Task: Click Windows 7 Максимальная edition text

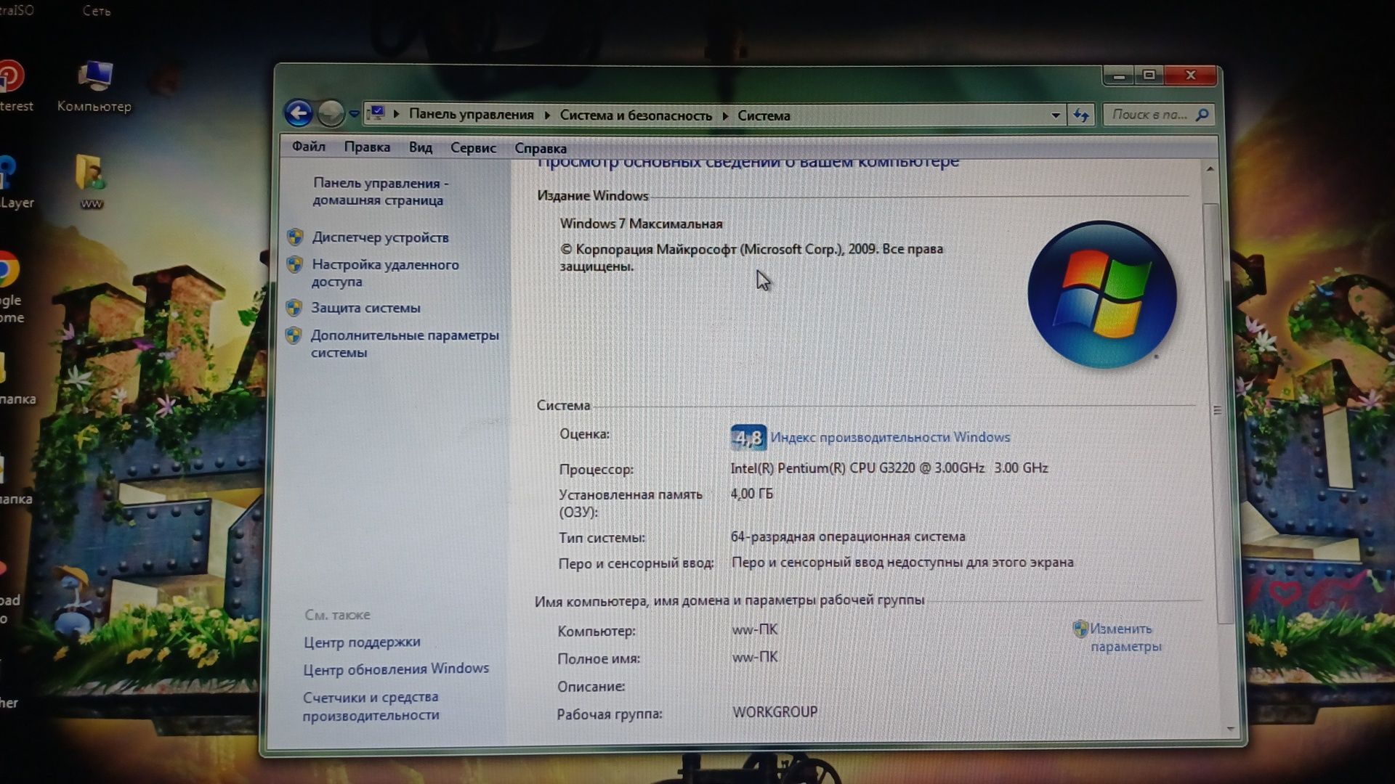Action: (641, 224)
